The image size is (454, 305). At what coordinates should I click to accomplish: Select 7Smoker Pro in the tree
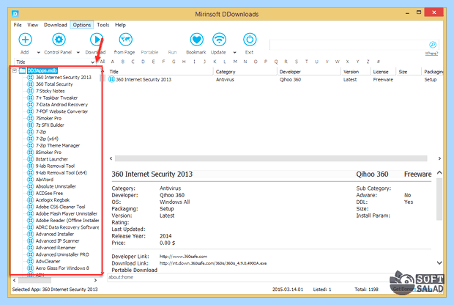[x=48, y=118]
